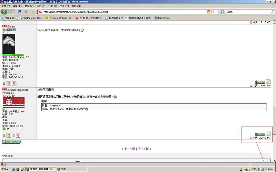276x172 pixels.
Task: Open the 工具 (Tools) menu
Action: click(63, 6)
